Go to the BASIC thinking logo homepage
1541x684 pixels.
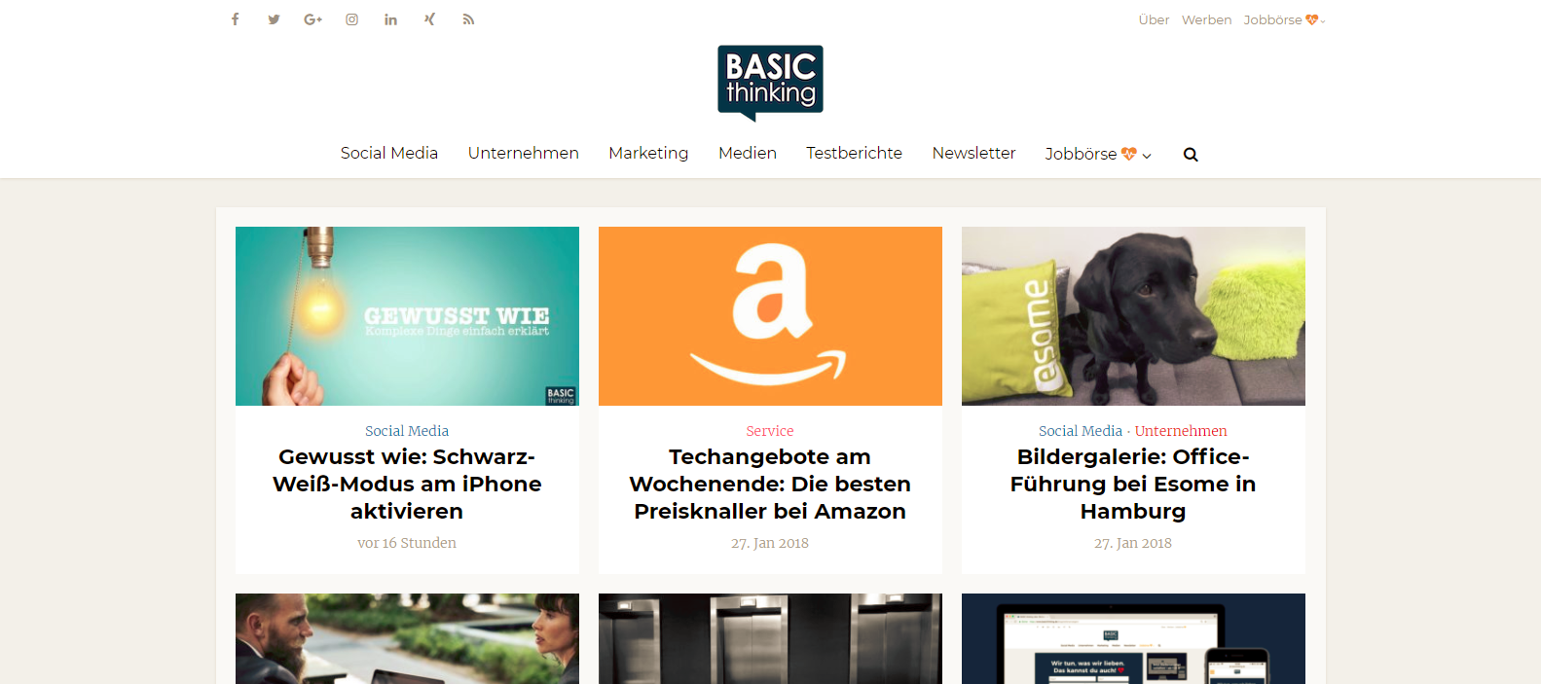(770, 83)
